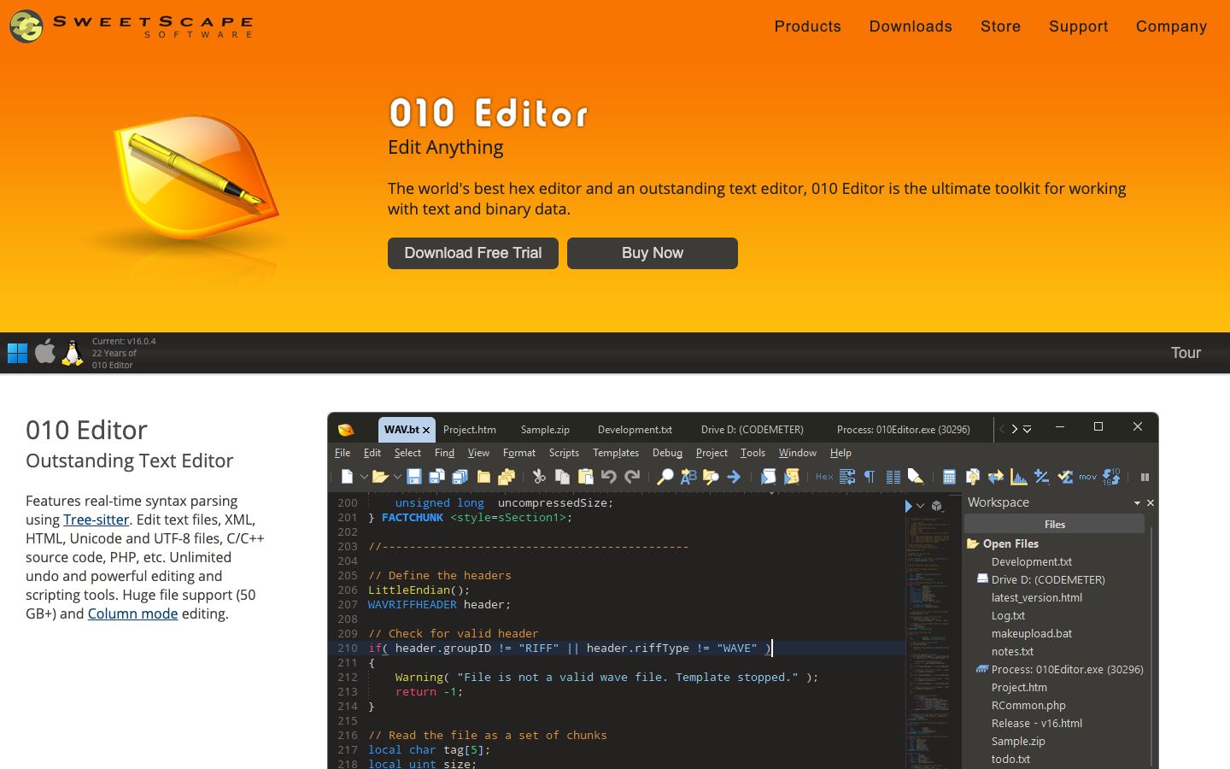
Task: Click the Open File folder toolbar icon
Action: [x=380, y=477]
